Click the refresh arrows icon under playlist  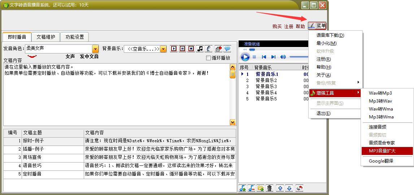[299, 188]
